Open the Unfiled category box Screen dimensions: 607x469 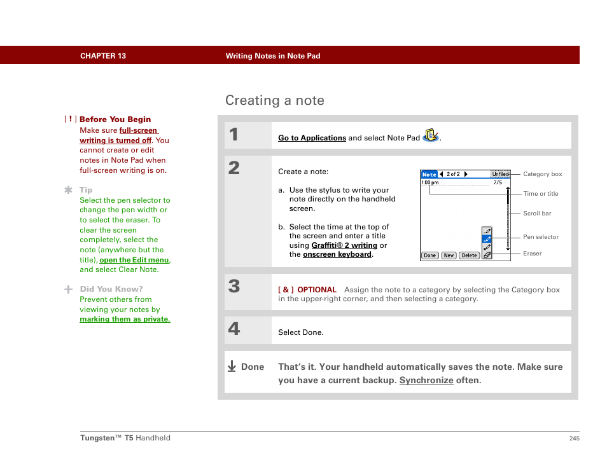tap(500, 174)
